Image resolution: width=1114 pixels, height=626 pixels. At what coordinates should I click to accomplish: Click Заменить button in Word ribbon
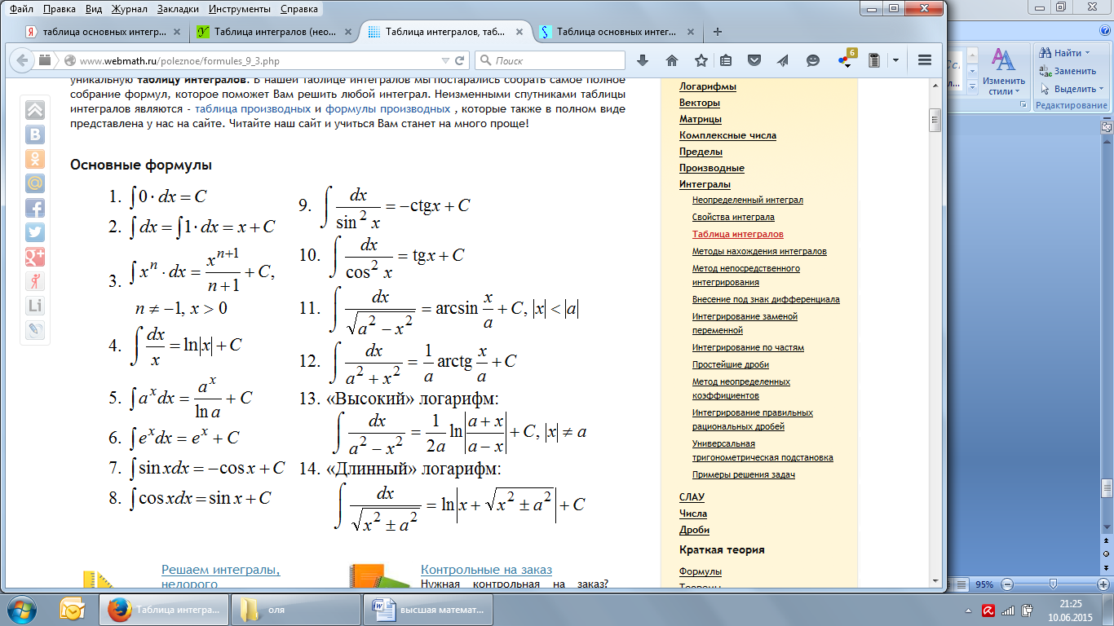[x=1068, y=71]
